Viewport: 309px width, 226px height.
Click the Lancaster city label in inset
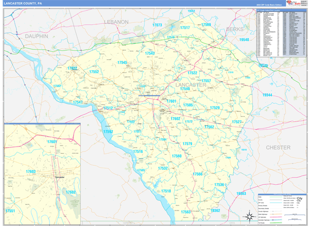(x=60, y=177)
